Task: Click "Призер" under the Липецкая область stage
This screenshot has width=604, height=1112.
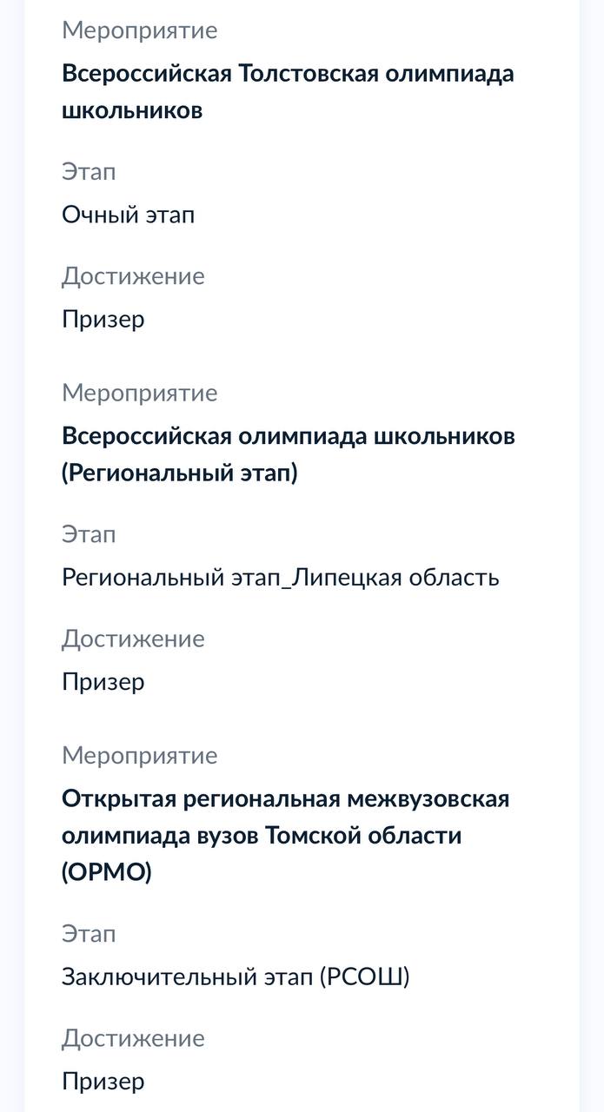Action: pyautogui.click(x=103, y=681)
